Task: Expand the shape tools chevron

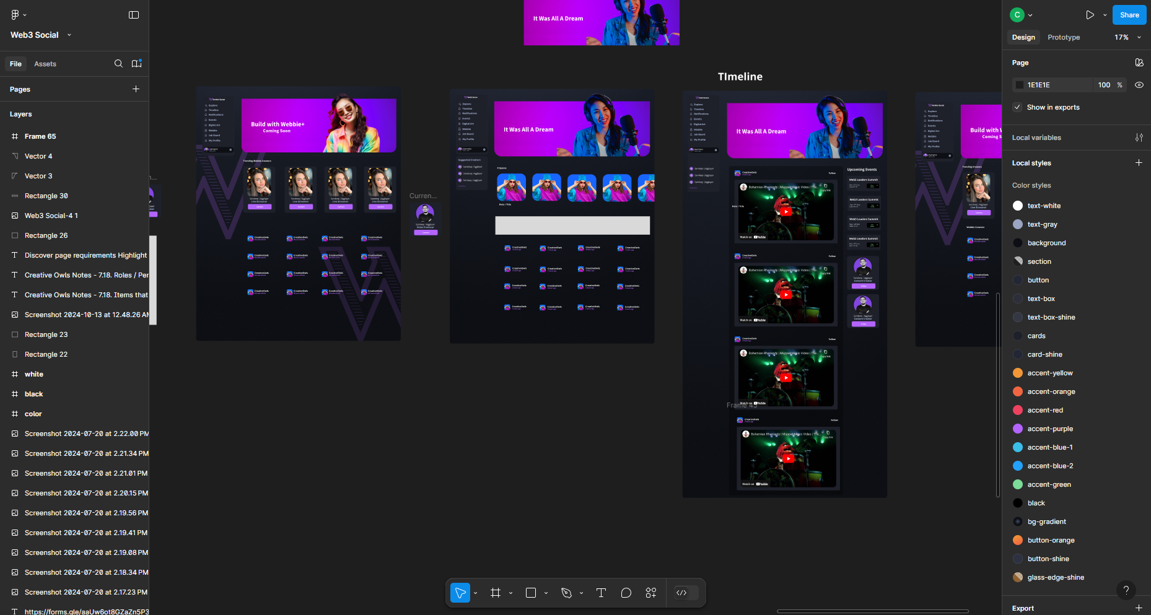Action: click(x=546, y=593)
